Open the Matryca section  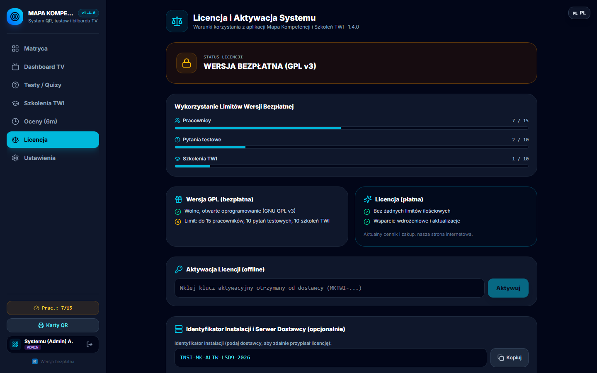pos(53,48)
